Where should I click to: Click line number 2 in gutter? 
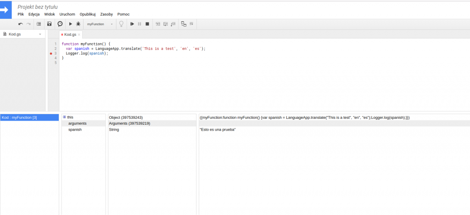click(56, 49)
